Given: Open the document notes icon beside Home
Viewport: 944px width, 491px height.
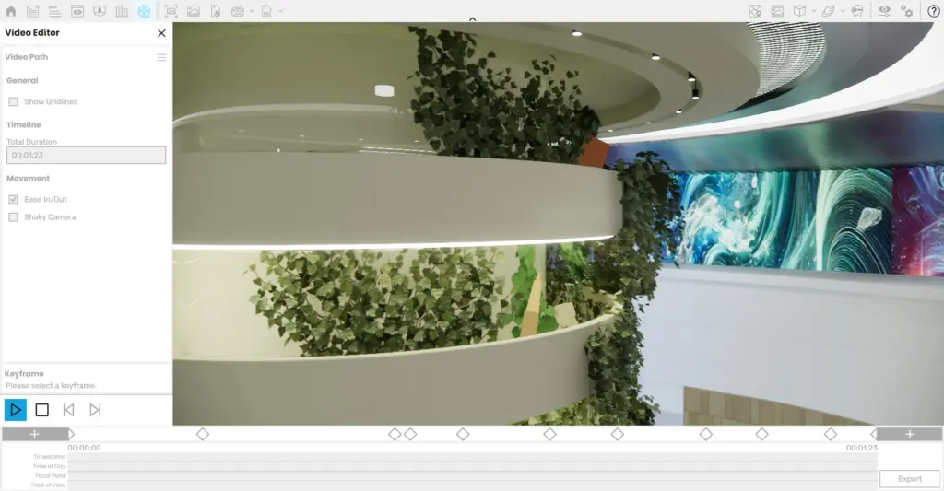Looking at the screenshot, I should pos(33,11).
